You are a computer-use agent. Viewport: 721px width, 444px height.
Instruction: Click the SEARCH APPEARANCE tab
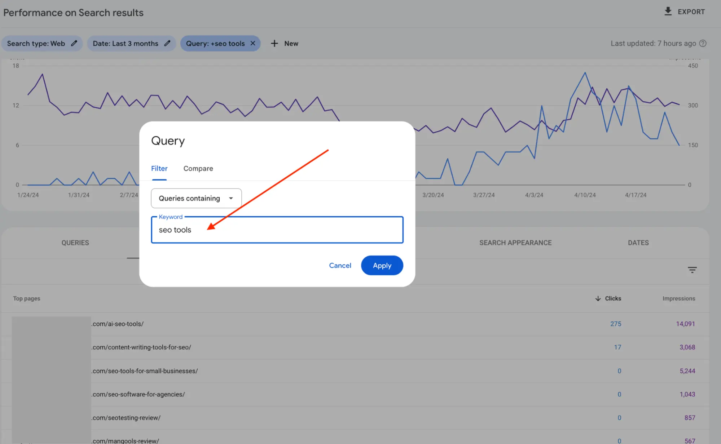[x=515, y=242]
